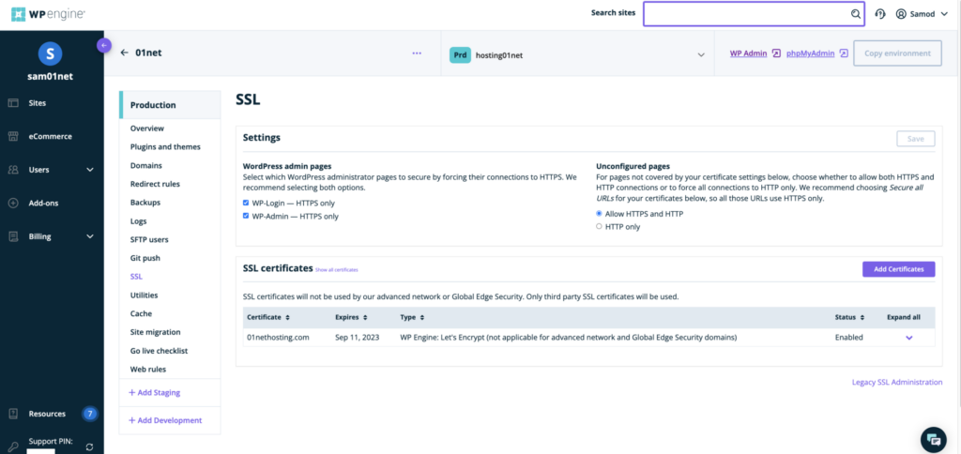Collapse sidebar with purple arrow button
The width and height of the screenshot is (961, 454).
coord(104,45)
